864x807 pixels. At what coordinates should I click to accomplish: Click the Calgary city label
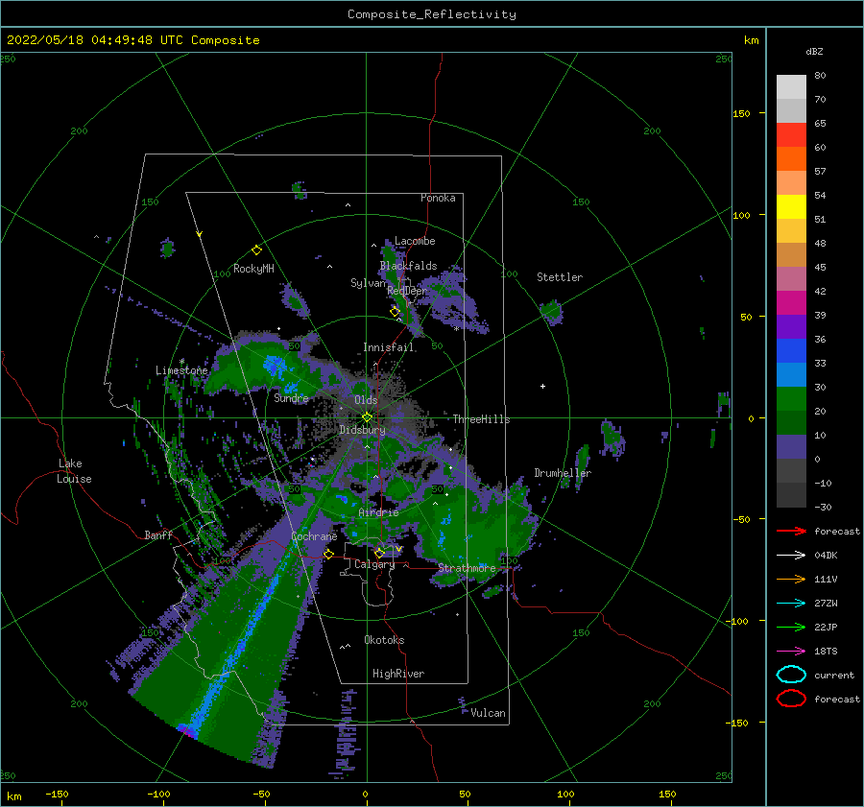pyautogui.click(x=374, y=564)
